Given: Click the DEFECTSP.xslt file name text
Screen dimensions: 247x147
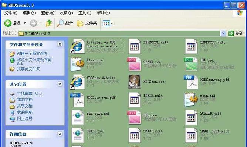Looking at the screenshot, I should point(213,42).
